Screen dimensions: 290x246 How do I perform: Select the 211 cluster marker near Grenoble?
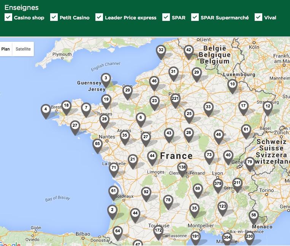pyautogui.click(x=237, y=185)
